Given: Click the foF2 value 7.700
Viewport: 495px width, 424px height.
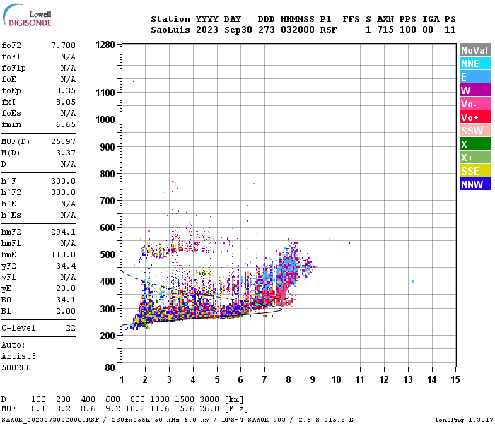Looking at the screenshot, I should click(63, 45).
